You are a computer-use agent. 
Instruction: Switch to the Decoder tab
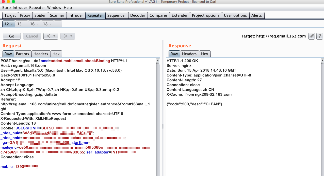pyautogui.click(x=138, y=15)
